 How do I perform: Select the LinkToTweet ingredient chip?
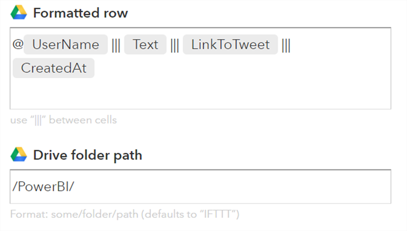(x=230, y=44)
